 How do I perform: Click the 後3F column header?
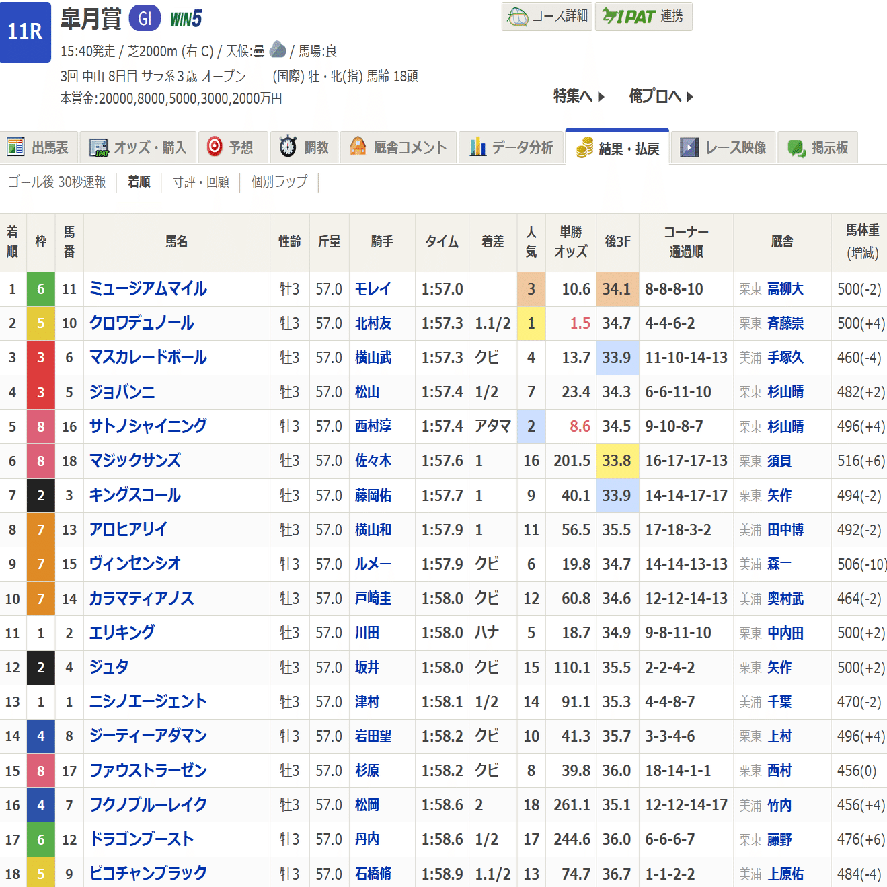pos(617,241)
